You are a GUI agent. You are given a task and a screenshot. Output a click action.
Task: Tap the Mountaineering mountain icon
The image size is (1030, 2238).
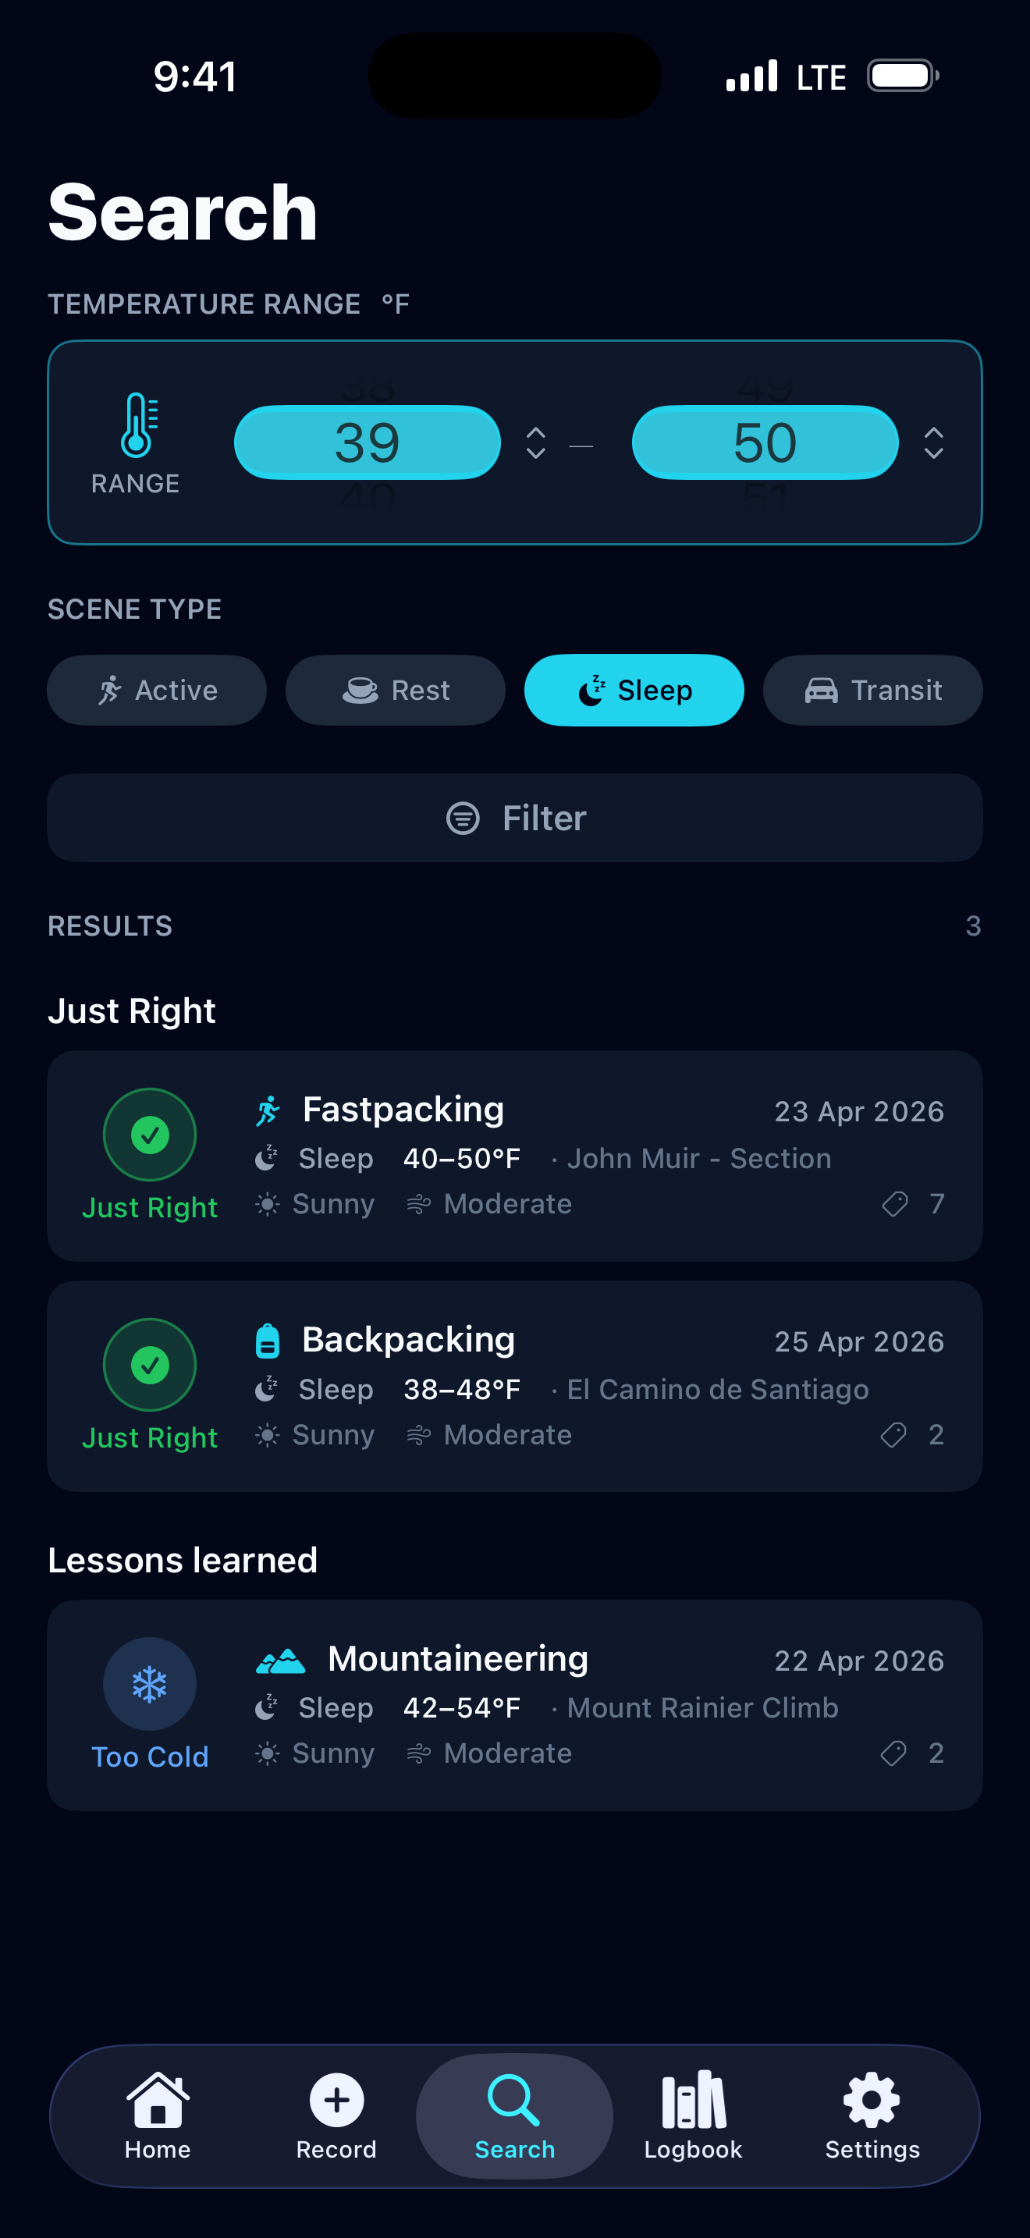pos(280,1661)
